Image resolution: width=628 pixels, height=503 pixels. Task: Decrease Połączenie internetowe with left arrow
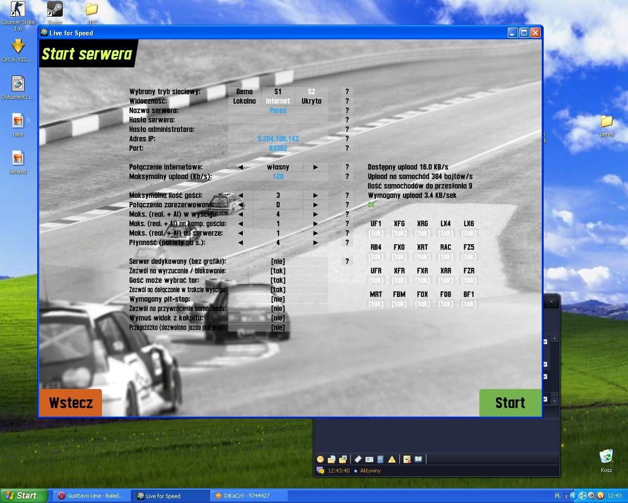(240, 167)
